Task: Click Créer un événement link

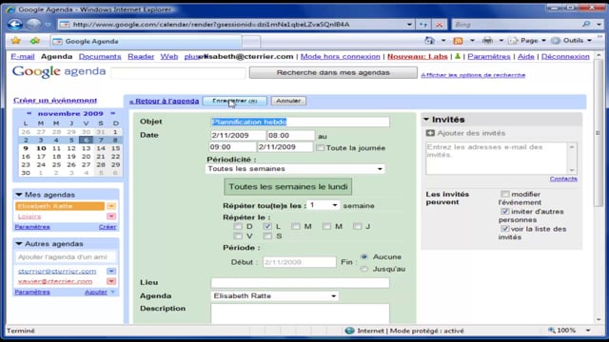Action: point(55,100)
